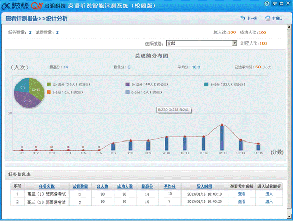
Task: Sort by 平均分 column header
Action: [169, 187]
